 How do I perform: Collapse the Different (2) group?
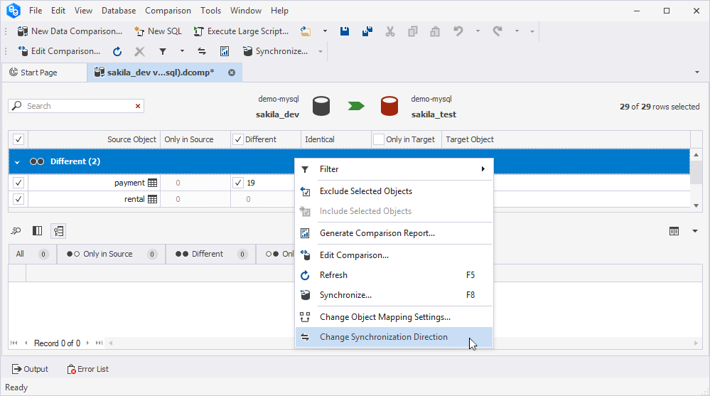tap(17, 162)
